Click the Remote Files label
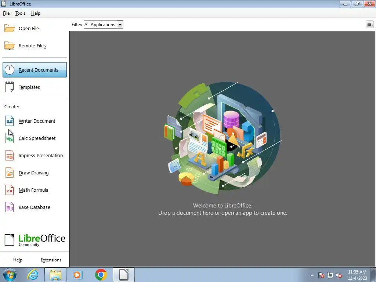Screen dimensions: 376x282 32,46
